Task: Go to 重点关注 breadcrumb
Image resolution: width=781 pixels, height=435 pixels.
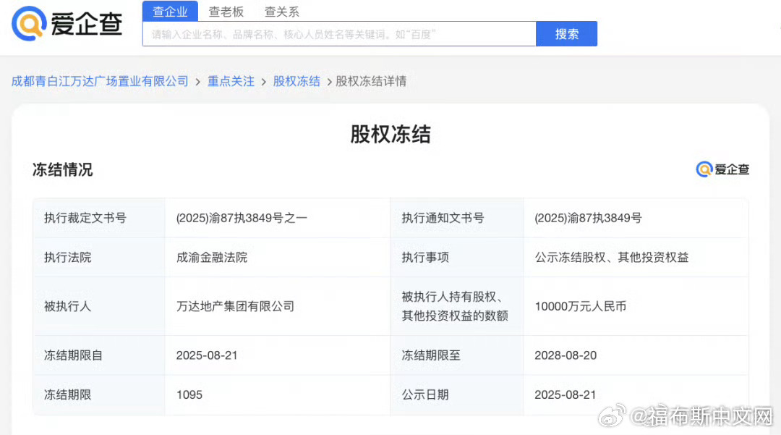Action: point(231,81)
